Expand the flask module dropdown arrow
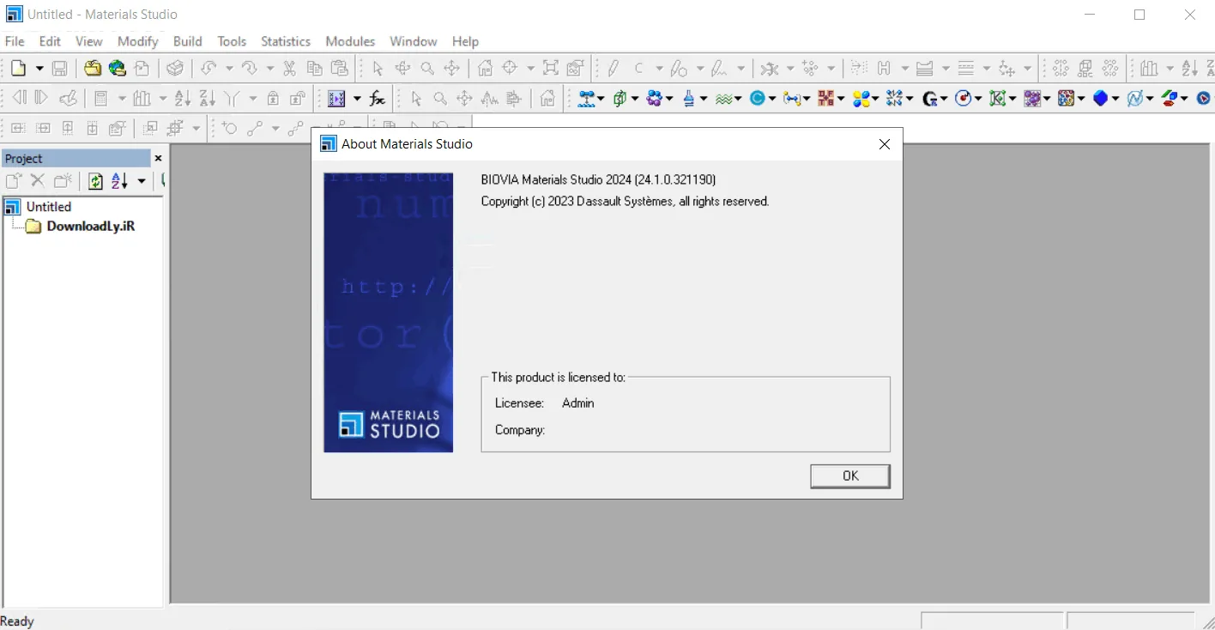This screenshot has height=630, width=1215. tap(703, 99)
